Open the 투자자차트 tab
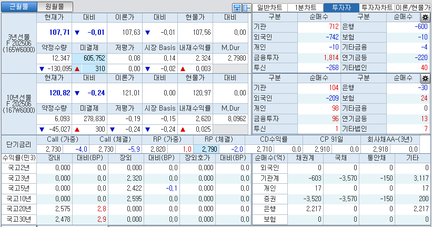The image size is (432, 227). coord(377,7)
